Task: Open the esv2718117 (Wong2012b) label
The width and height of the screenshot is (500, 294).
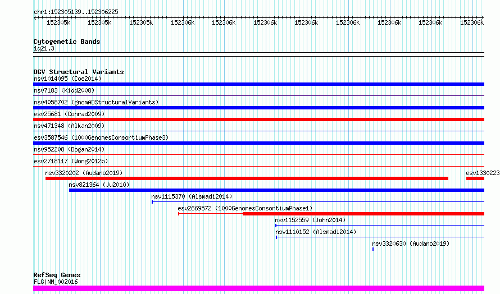Action: coord(71,161)
